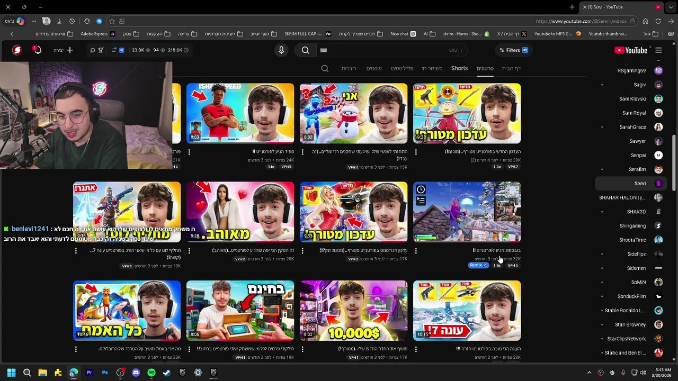Viewport: 678px width, 381px height.
Task: Open Photoshop from the taskbar
Action: point(105,373)
